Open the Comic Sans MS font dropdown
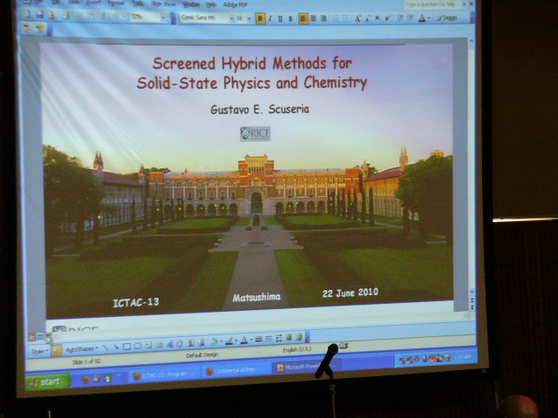 [232, 18]
